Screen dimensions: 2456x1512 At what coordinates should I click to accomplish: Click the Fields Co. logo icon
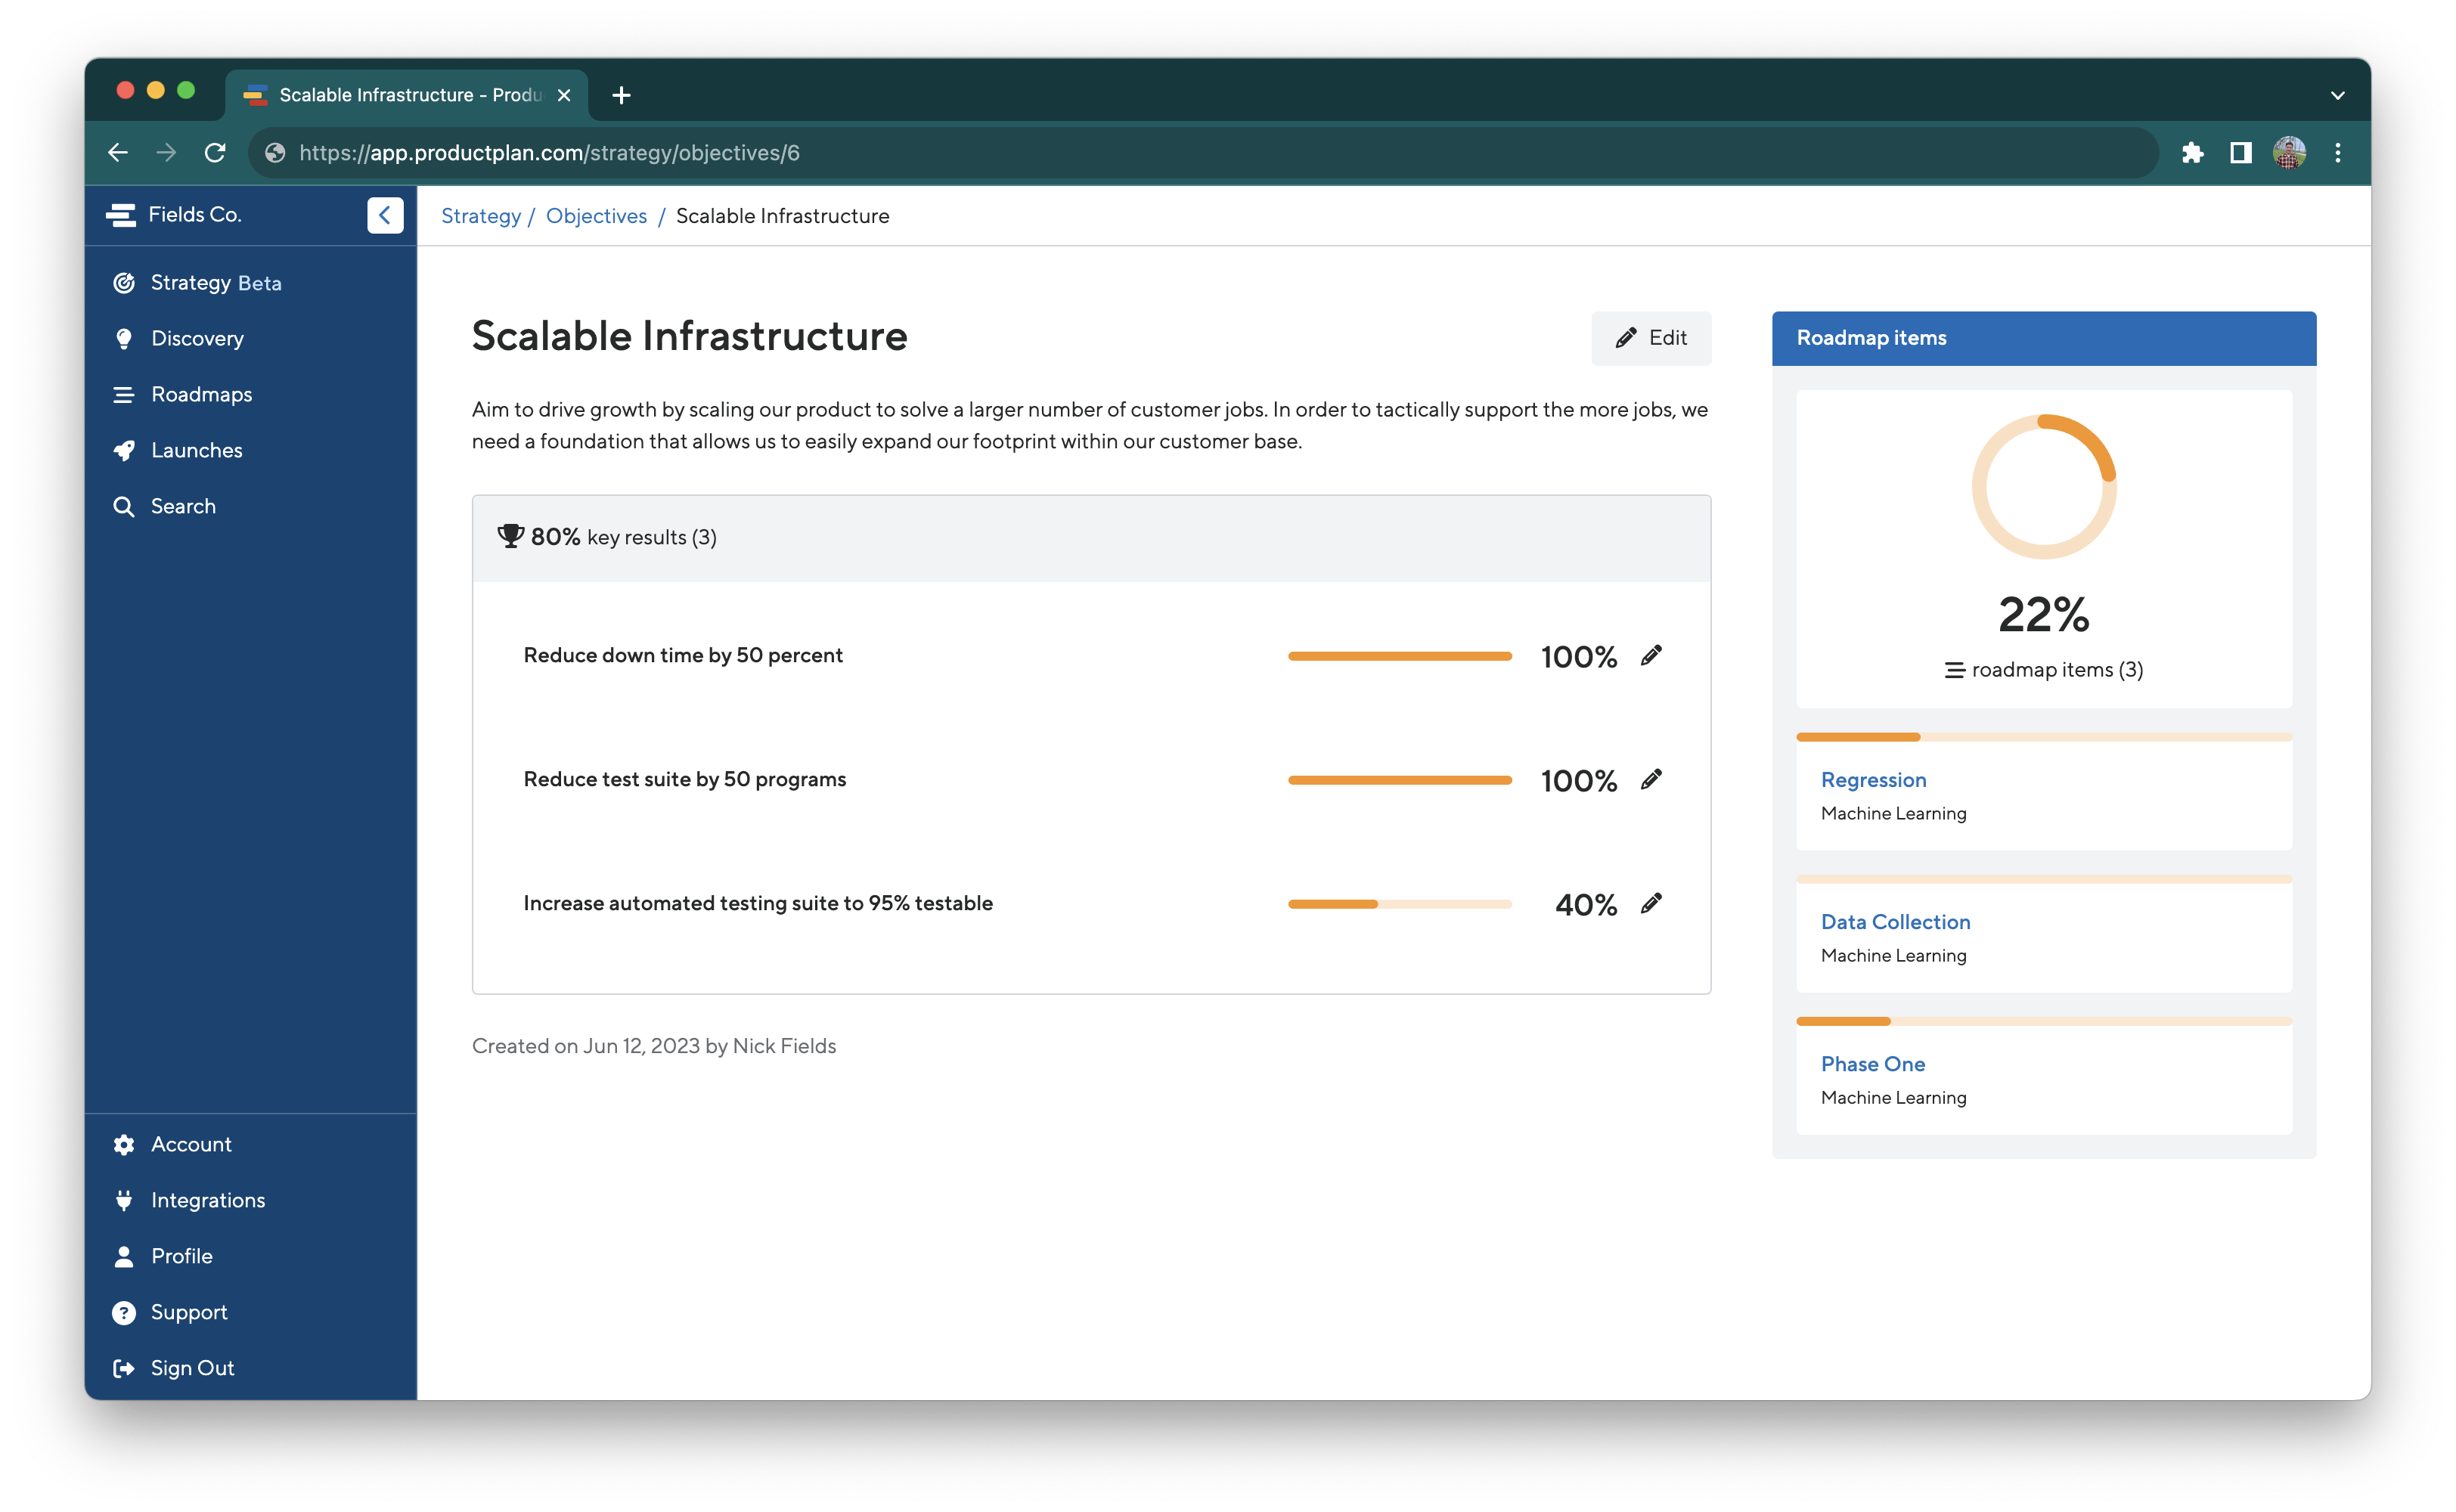pos(122,214)
